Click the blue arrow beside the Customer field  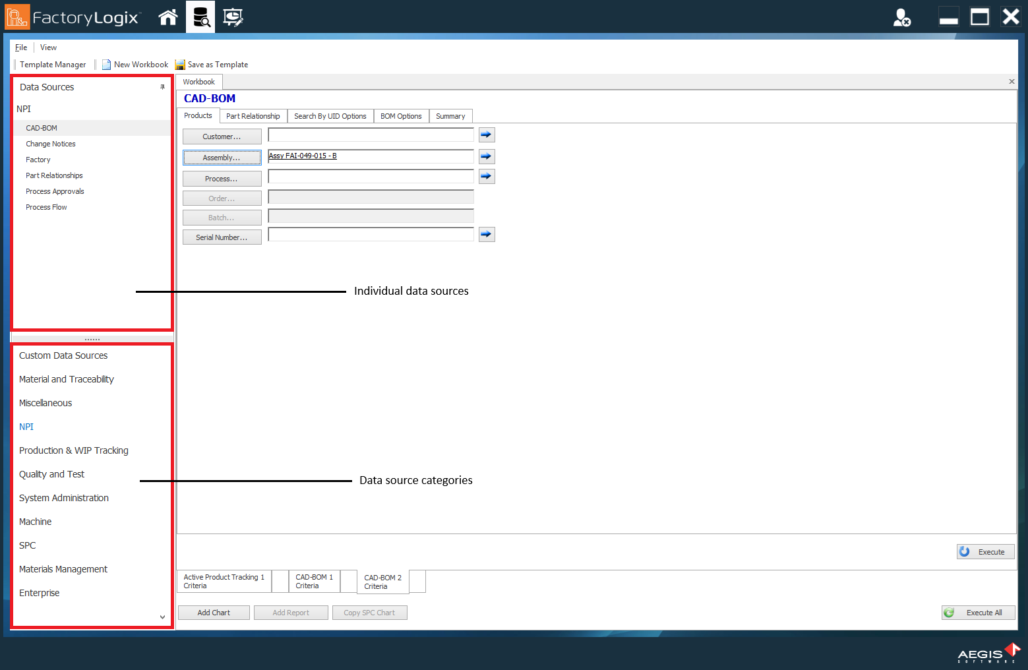click(487, 135)
